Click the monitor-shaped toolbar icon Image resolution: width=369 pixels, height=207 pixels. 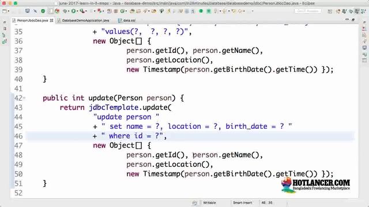28,11
